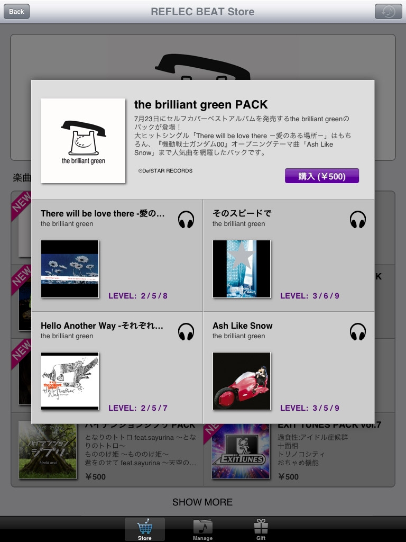The height and width of the screenshot is (542, 406).
Task: Tap Hello Another Way album art
Action: [70, 381]
